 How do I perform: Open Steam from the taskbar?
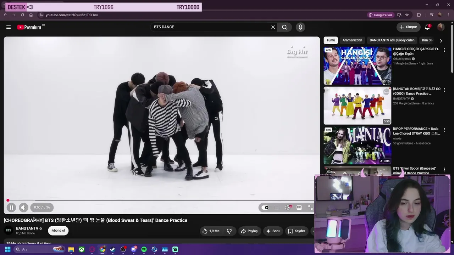pos(113,249)
